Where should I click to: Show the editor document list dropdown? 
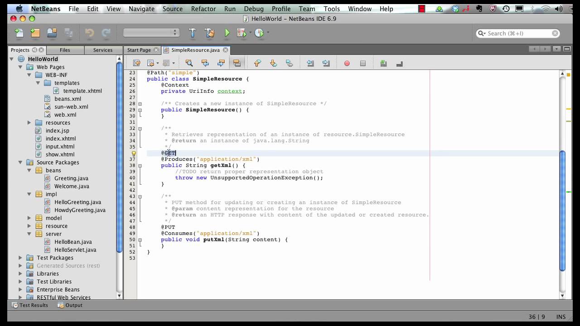556,49
